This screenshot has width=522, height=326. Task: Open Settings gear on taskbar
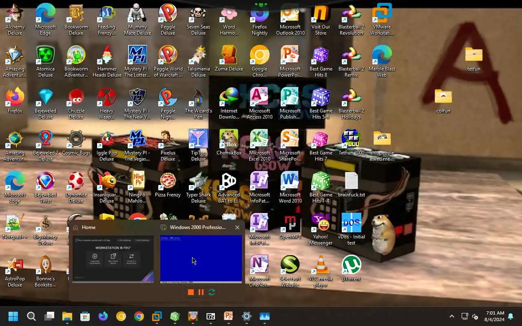point(246,316)
